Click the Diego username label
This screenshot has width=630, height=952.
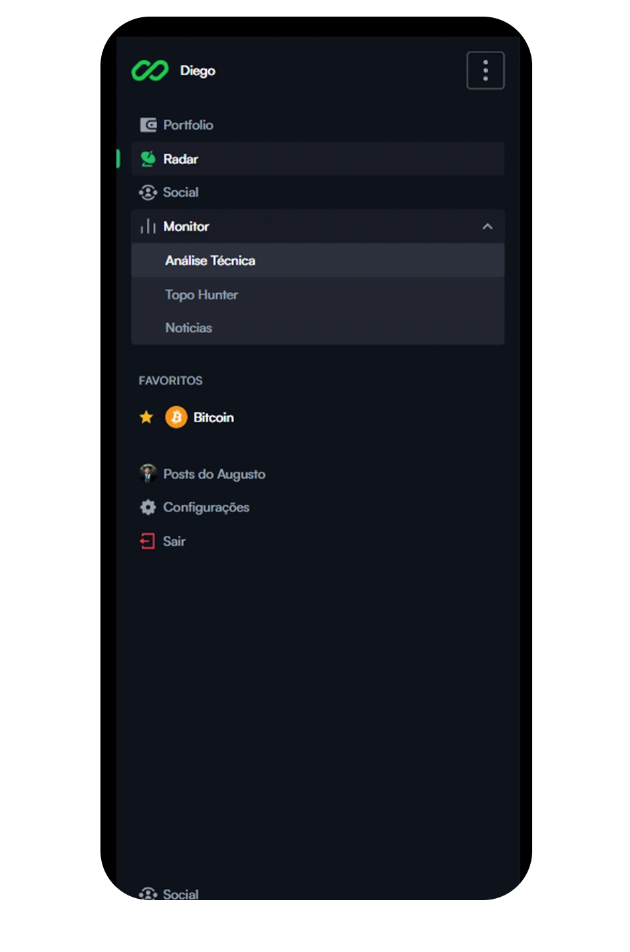point(198,70)
